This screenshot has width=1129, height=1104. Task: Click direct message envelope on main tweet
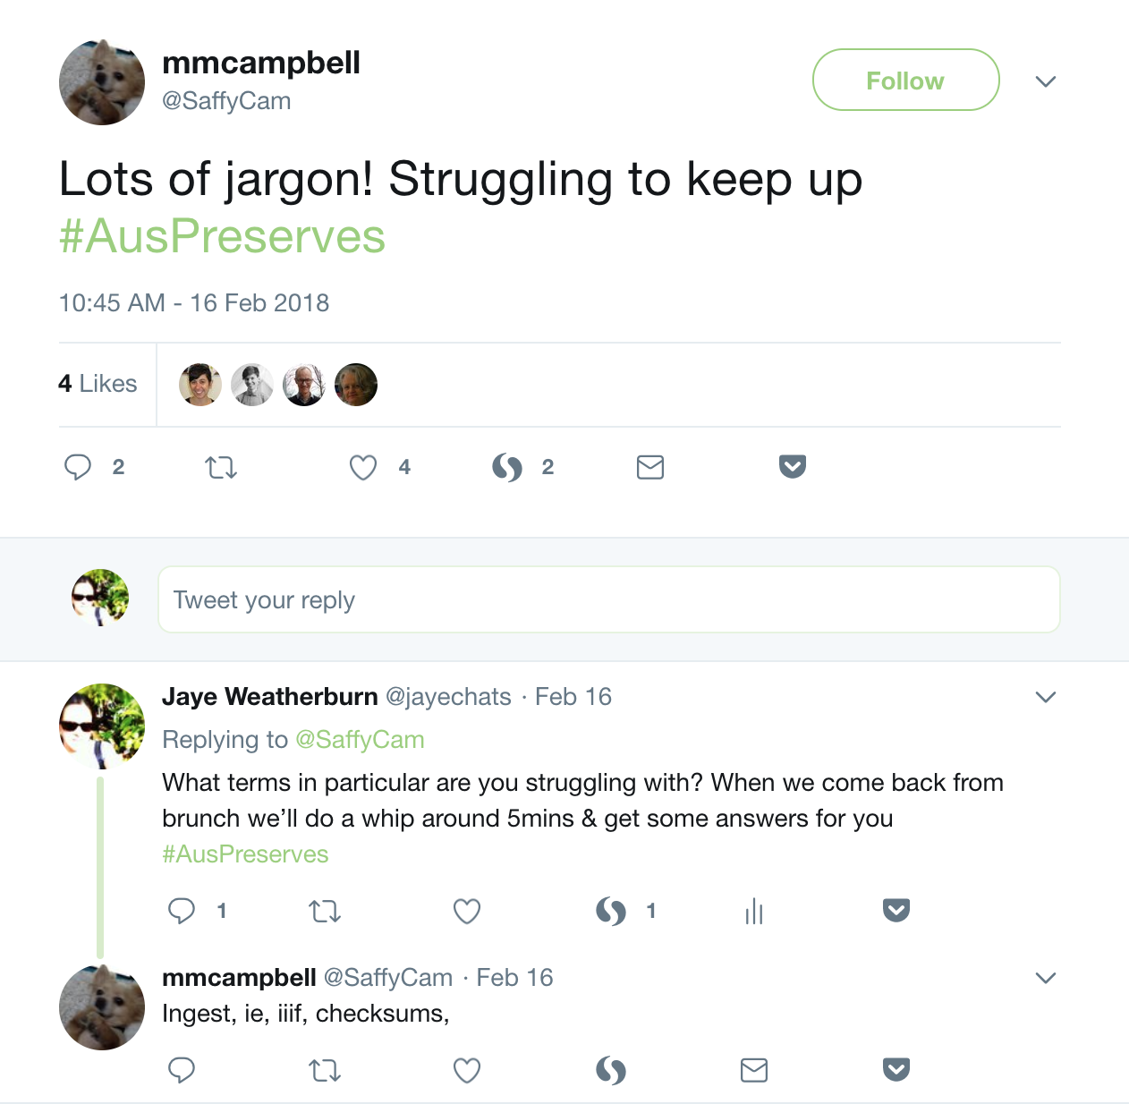[650, 467]
